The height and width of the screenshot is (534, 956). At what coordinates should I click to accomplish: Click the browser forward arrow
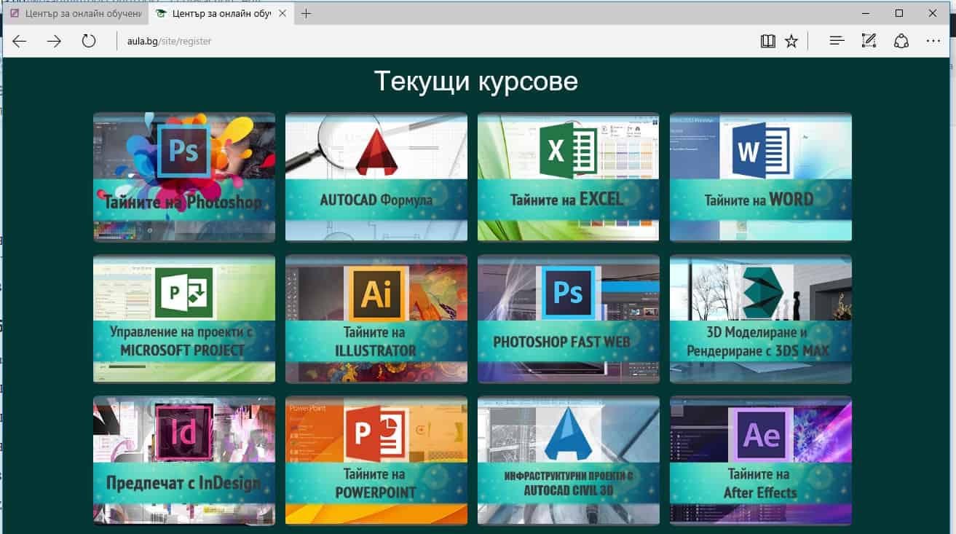pos(54,42)
